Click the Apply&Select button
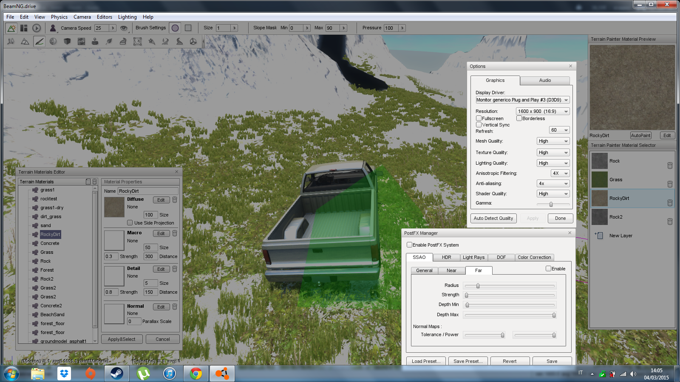This screenshot has height=382, width=680. (x=122, y=339)
